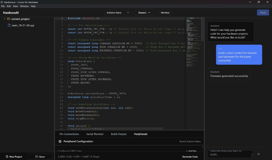Click the Hardcore.ai app icon in title bar

(2, 2)
